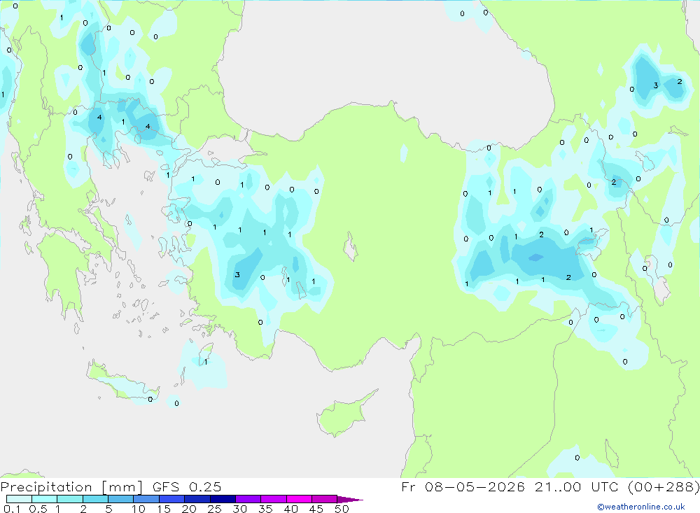Click the 'Precipitation [mm]' title text
Image resolution: width=700 pixels, height=513 pixels.
pos(71,487)
